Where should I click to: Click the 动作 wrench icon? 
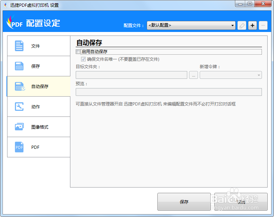tap(19, 107)
